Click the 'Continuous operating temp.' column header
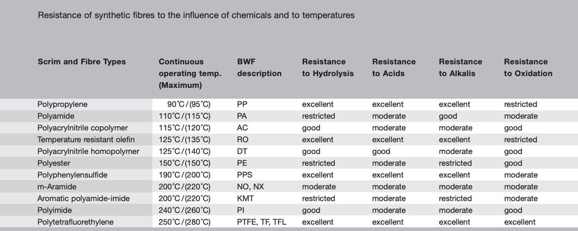The height and width of the screenshot is (231, 578). (190, 73)
